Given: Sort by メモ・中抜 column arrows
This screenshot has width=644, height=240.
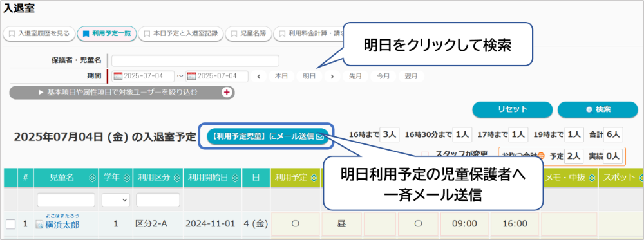Looking at the screenshot, I should pyautogui.click(x=592, y=178).
